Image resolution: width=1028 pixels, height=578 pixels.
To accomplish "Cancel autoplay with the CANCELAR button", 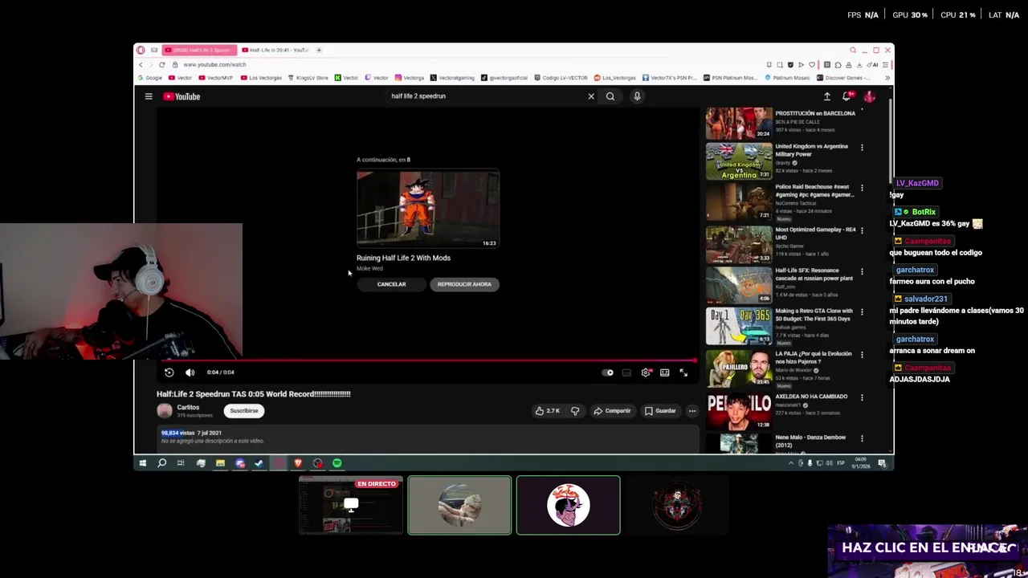I will (392, 284).
